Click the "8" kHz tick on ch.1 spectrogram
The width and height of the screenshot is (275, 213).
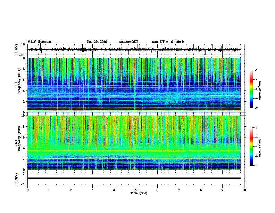pyautogui.click(x=24, y=69)
